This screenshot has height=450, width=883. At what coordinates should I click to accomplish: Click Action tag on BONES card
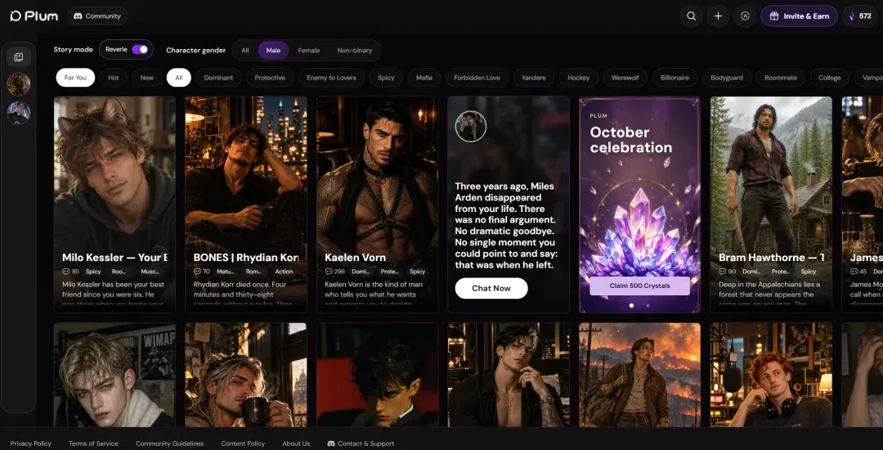(x=284, y=272)
